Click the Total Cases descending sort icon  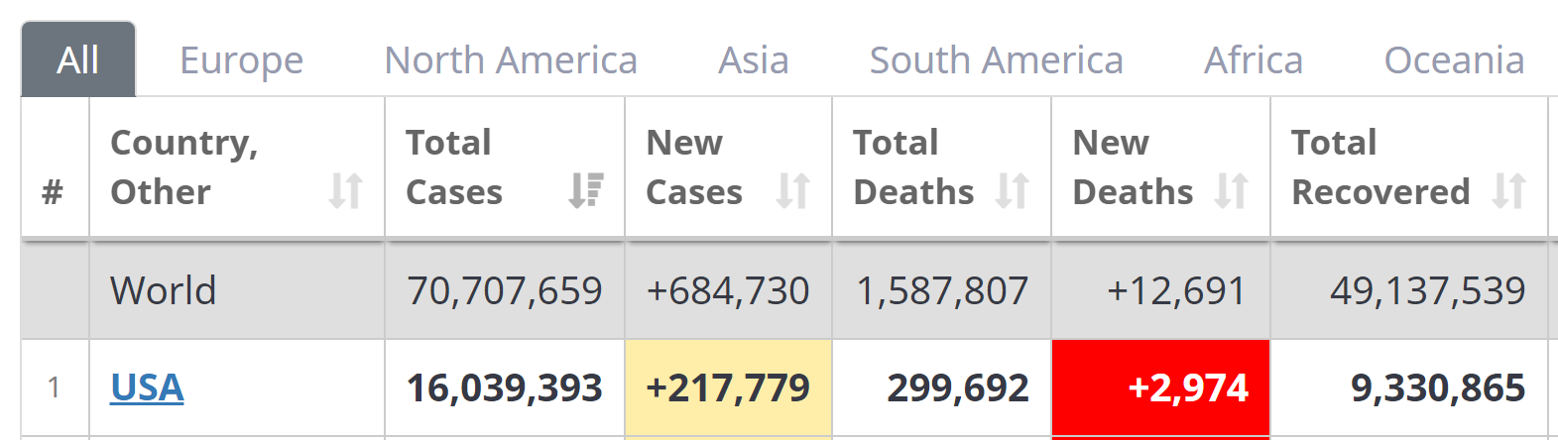coord(586,190)
